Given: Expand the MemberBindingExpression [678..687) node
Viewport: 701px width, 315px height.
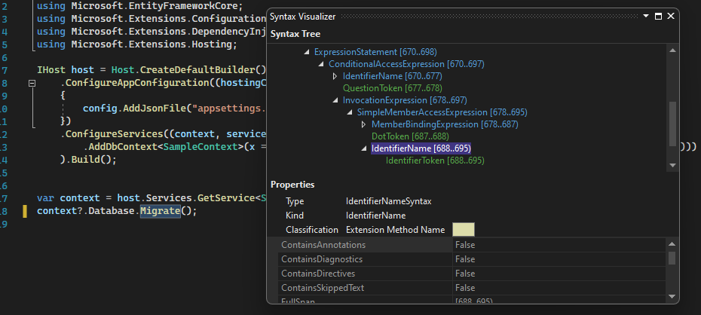Looking at the screenshot, I should pyautogui.click(x=363, y=124).
